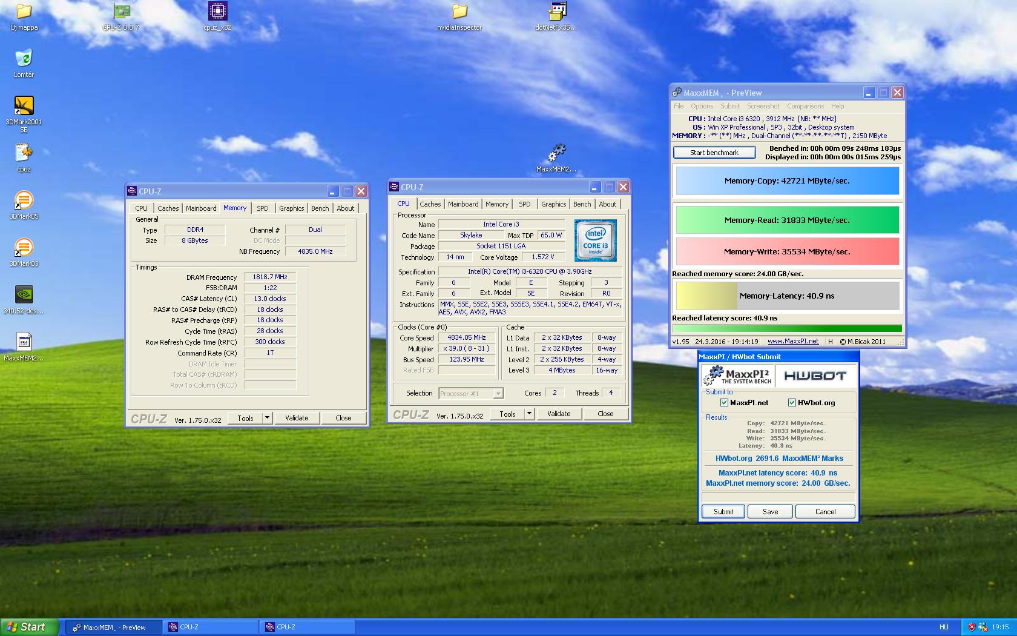Open the GPU-Z 0.8.7 desktop icon
Viewport: 1017px width, 636px height.
121,17
